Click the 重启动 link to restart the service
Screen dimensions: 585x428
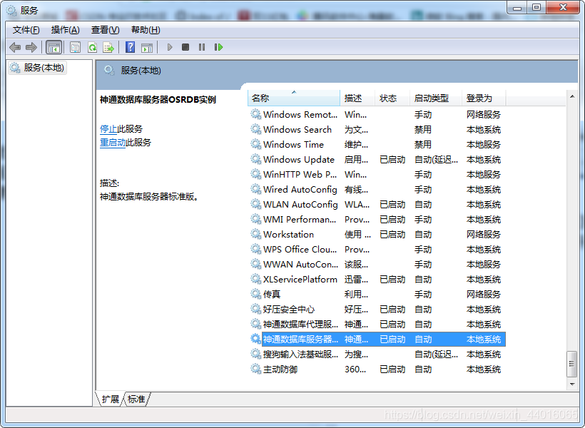[x=113, y=143]
